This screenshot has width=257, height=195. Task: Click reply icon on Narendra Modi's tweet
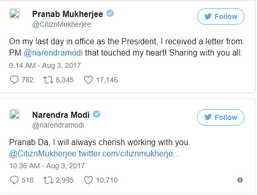[14, 180]
